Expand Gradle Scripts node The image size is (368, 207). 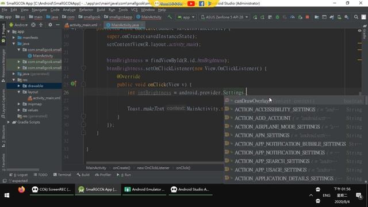pos(9,122)
